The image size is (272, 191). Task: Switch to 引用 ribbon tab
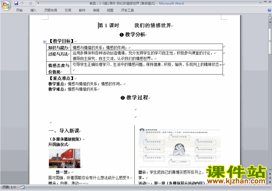click(x=68, y=10)
